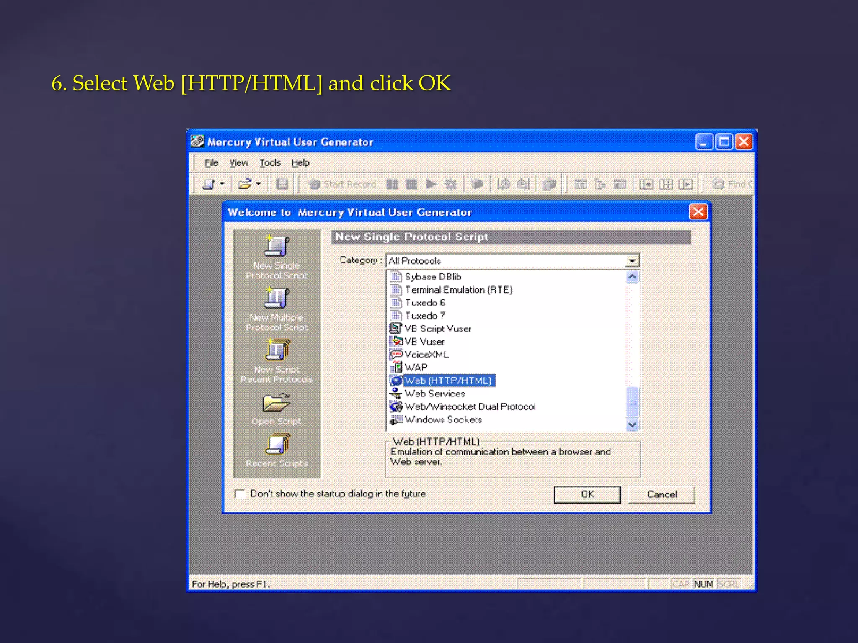Image resolution: width=858 pixels, height=643 pixels.
Task: Click the New Single Protocol Script icon
Action: [x=276, y=246]
